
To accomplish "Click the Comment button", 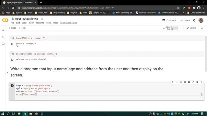I will click(x=169, y=20).
